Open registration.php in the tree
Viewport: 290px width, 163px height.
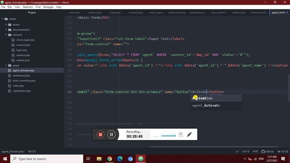pyautogui.click(x=21, y=91)
